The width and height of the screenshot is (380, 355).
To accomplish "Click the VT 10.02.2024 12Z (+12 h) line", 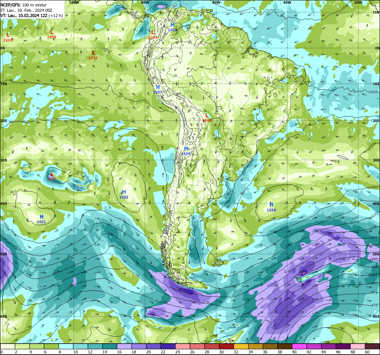I will click(x=32, y=16).
